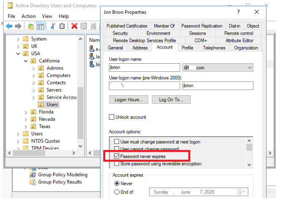Click the selected Jo user icon in list

[92, 64]
